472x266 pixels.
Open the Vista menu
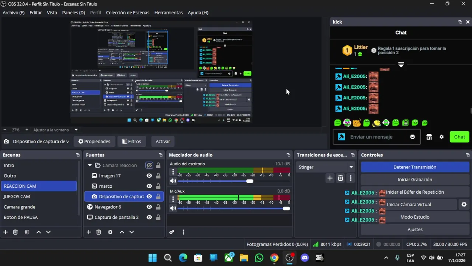(x=52, y=13)
